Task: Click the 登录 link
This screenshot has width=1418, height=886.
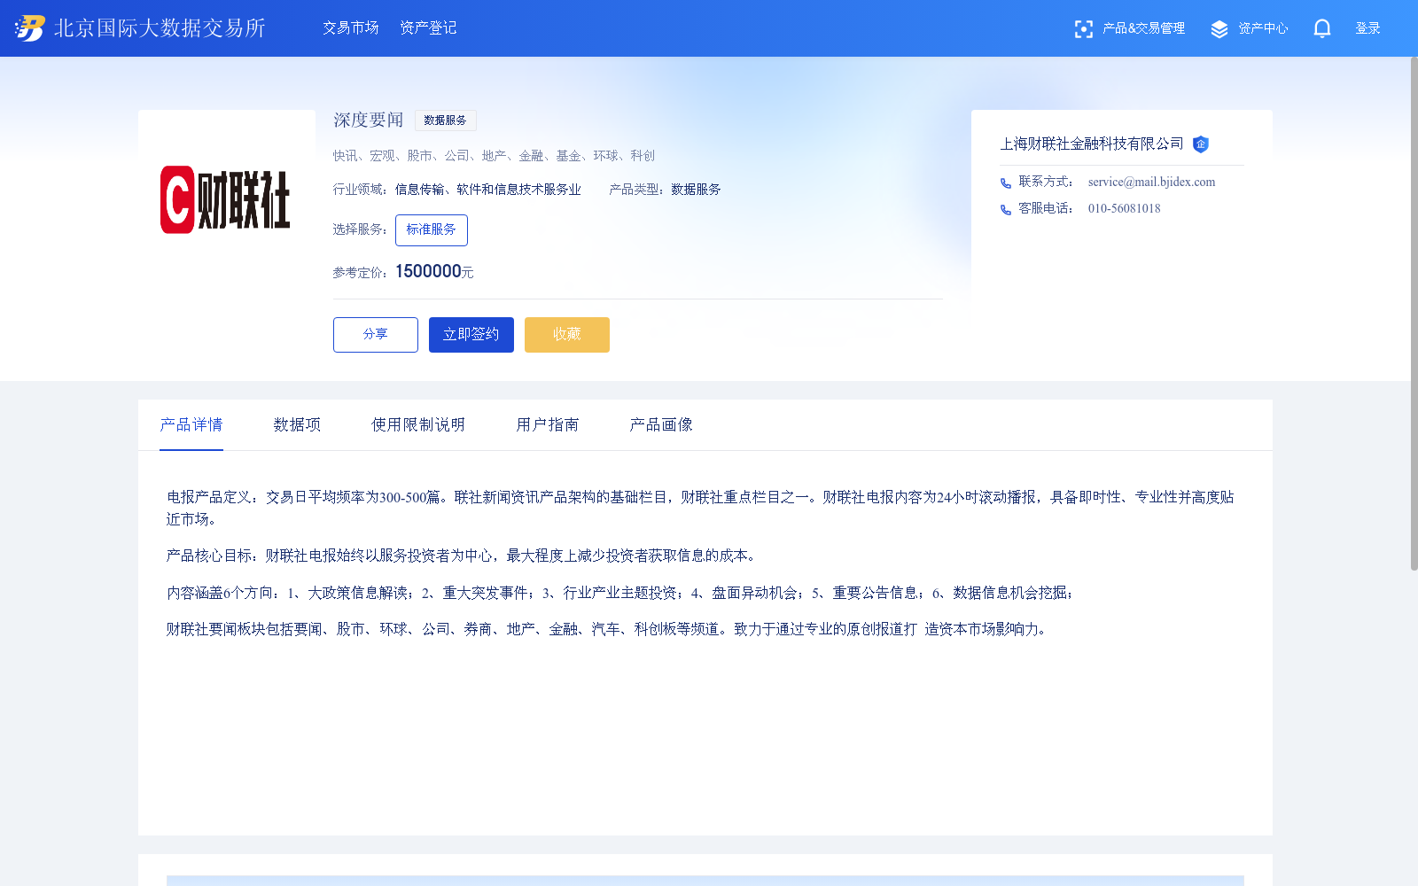Action: click(1367, 28)
